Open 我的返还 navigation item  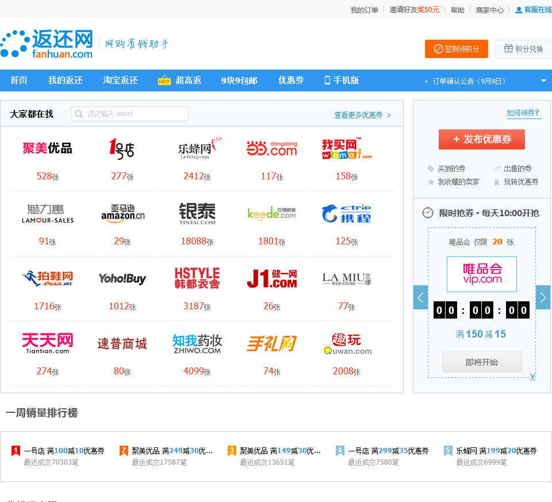tap(65, 81)
